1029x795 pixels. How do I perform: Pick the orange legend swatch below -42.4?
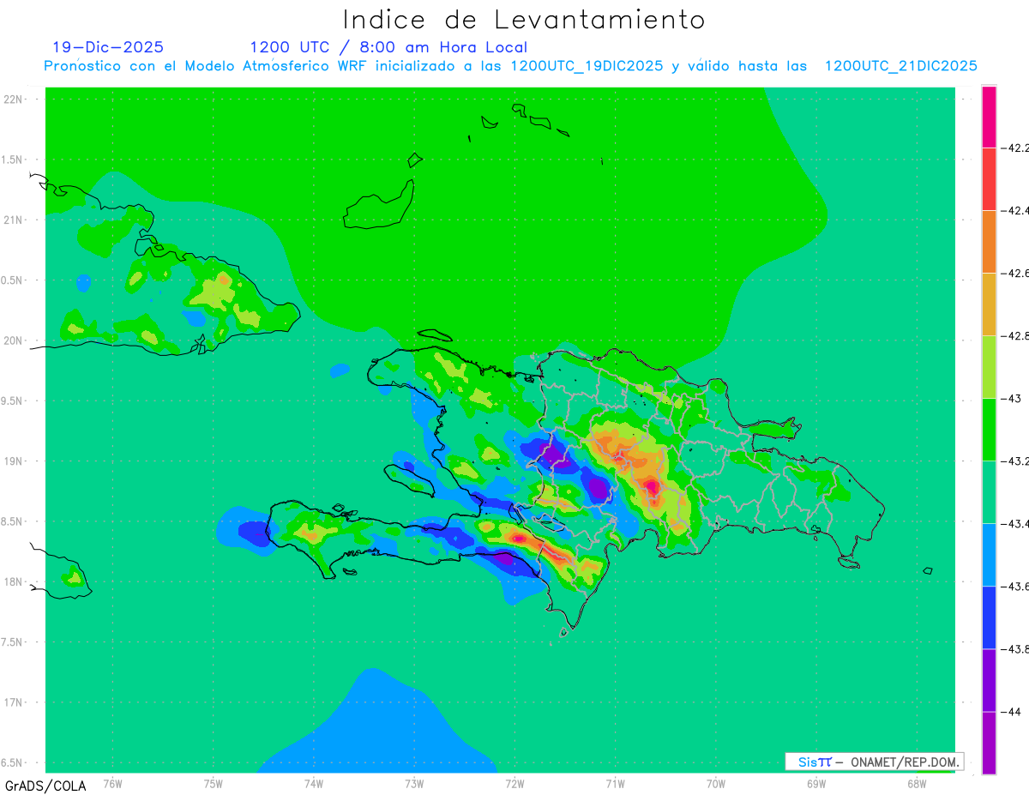[989, 242]
